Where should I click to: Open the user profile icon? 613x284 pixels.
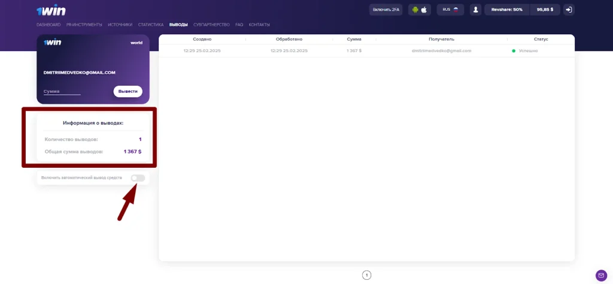pos(475,10)
